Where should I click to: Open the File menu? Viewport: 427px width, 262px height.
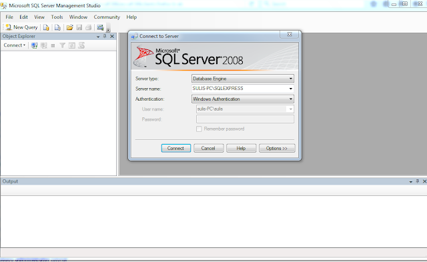point(9,17)
